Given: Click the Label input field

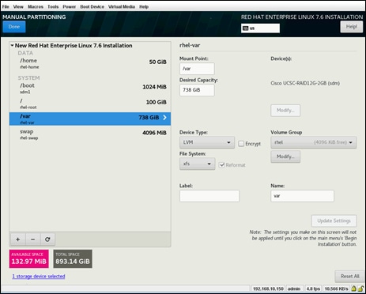Looking at the screenshot, I should coord(209,196).
